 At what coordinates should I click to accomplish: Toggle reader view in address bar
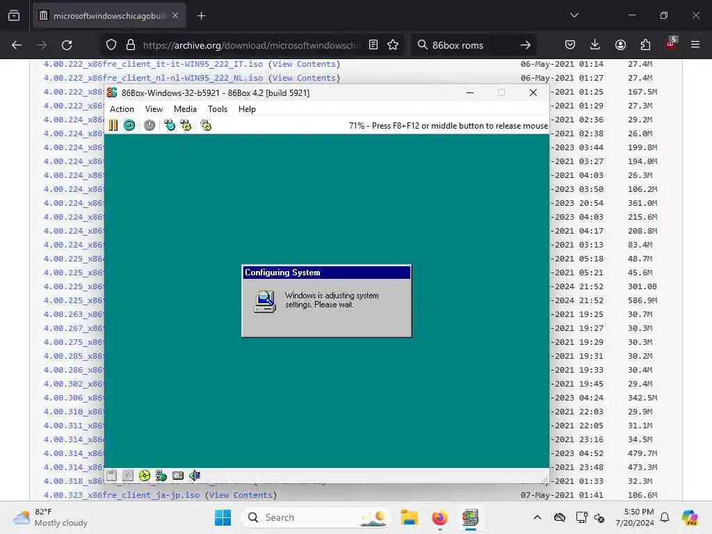point(373,44)
